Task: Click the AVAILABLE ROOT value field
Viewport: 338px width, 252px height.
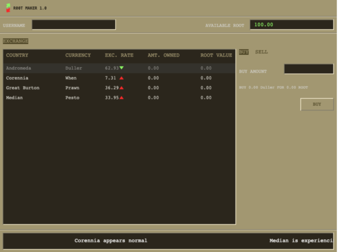Action: coord(292,25)
